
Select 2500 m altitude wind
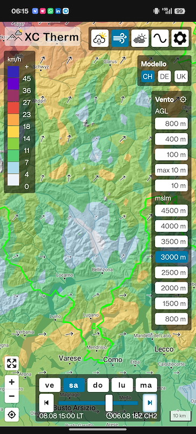coord(171,272)
